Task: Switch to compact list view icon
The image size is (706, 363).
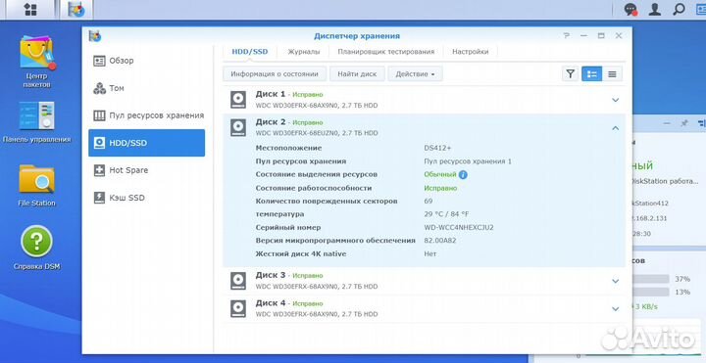Action: pyautogui.click(x=612, y=74)
